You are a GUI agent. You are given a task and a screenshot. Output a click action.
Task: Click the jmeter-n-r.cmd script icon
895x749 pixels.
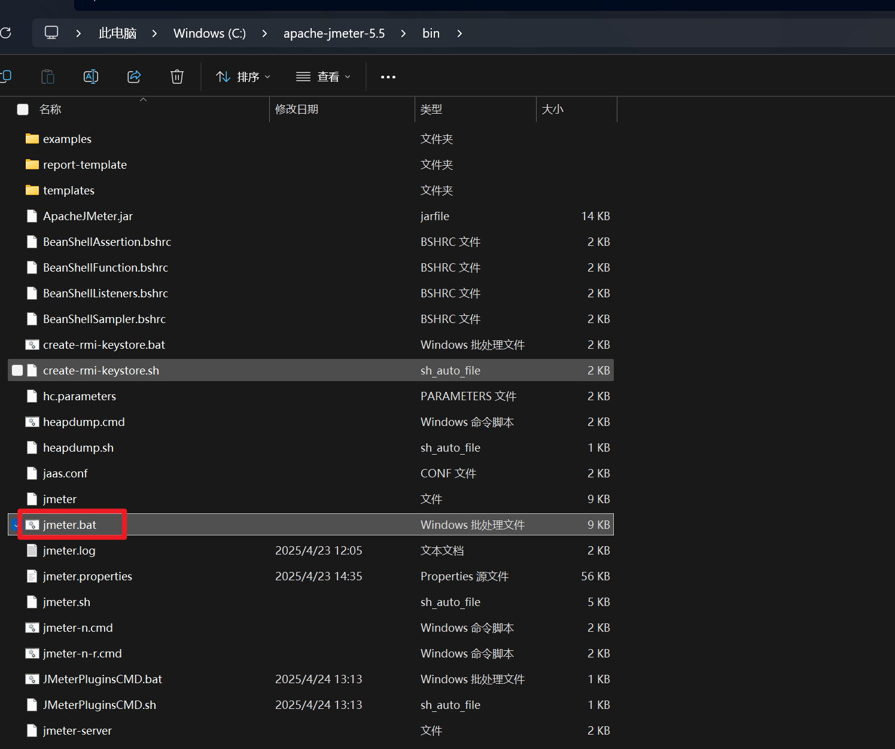click(32, 653)
